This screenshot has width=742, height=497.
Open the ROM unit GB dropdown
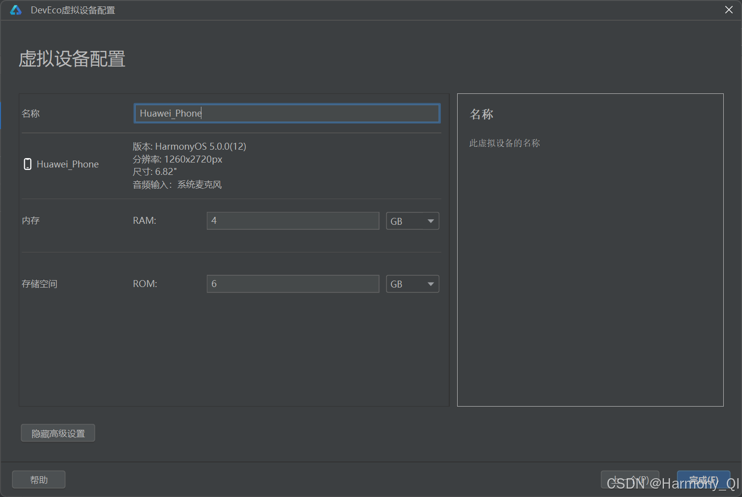click(412, 284)
